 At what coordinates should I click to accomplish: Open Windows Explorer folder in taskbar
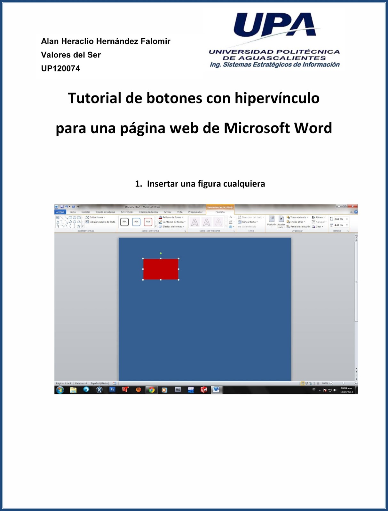73,390
